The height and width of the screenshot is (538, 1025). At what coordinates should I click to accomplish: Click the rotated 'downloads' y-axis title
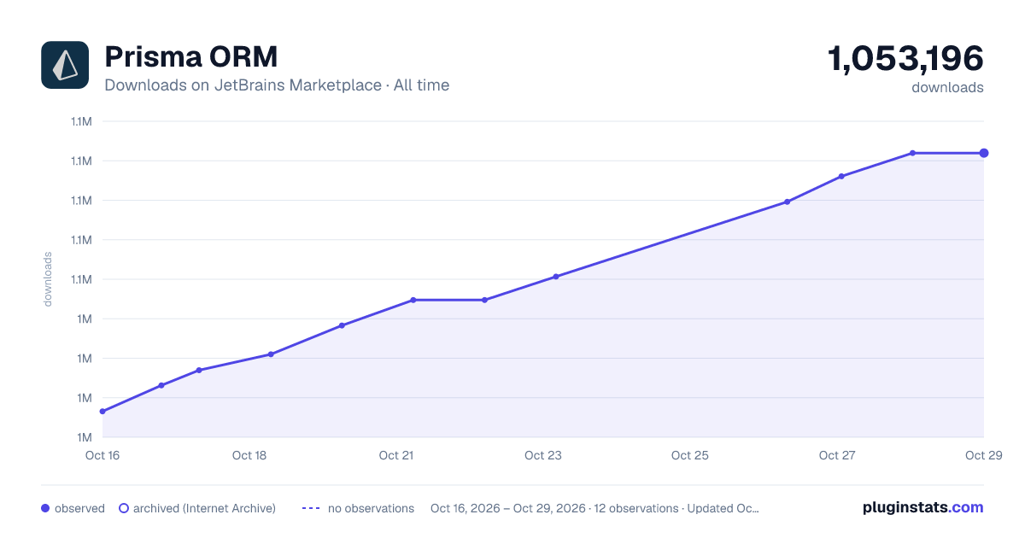coord(49,278)
